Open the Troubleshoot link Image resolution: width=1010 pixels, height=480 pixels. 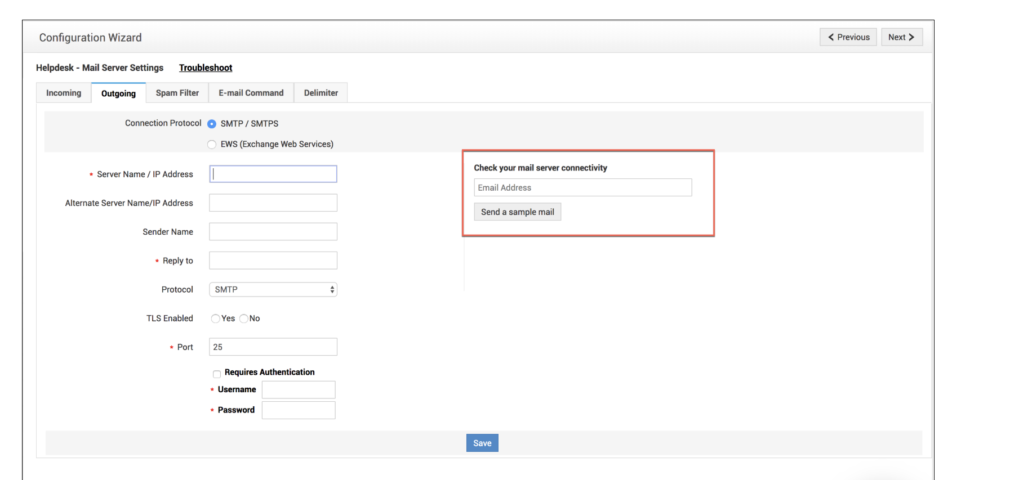click(x=206, y=68)
